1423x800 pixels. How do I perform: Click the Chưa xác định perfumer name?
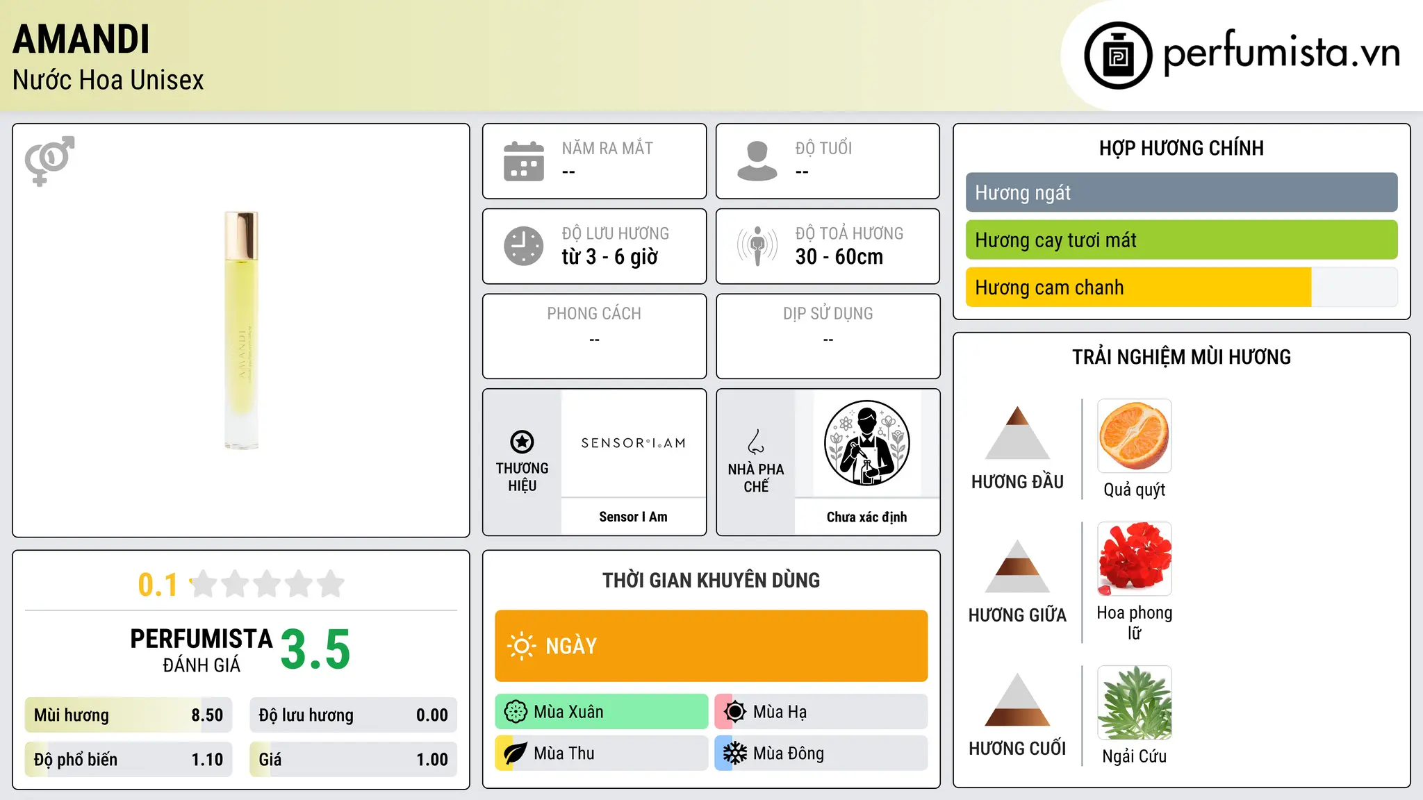(x=866, y=517)
